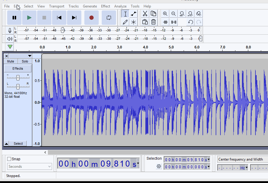Viewport: 268px width, 183px height.
Task: Fit selection to width
Action: (182, 14)
